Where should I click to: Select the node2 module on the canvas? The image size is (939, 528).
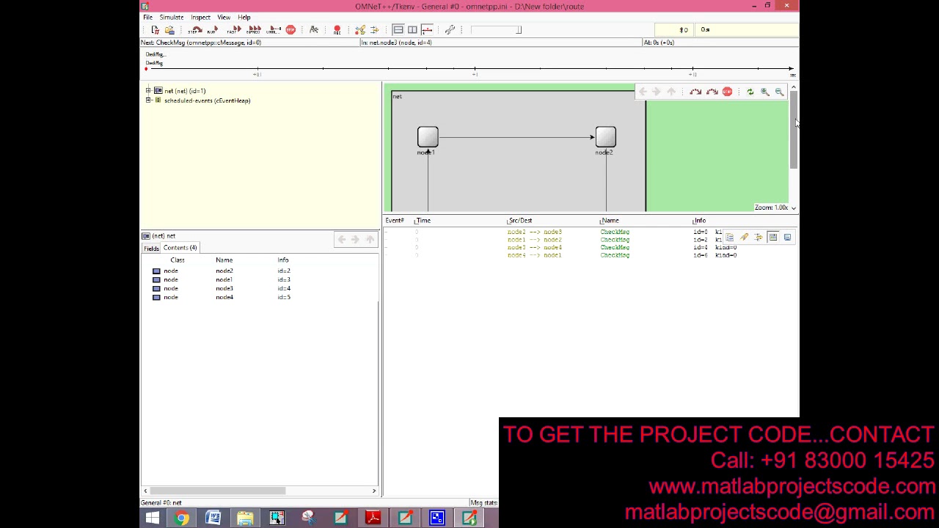(605, 137)
